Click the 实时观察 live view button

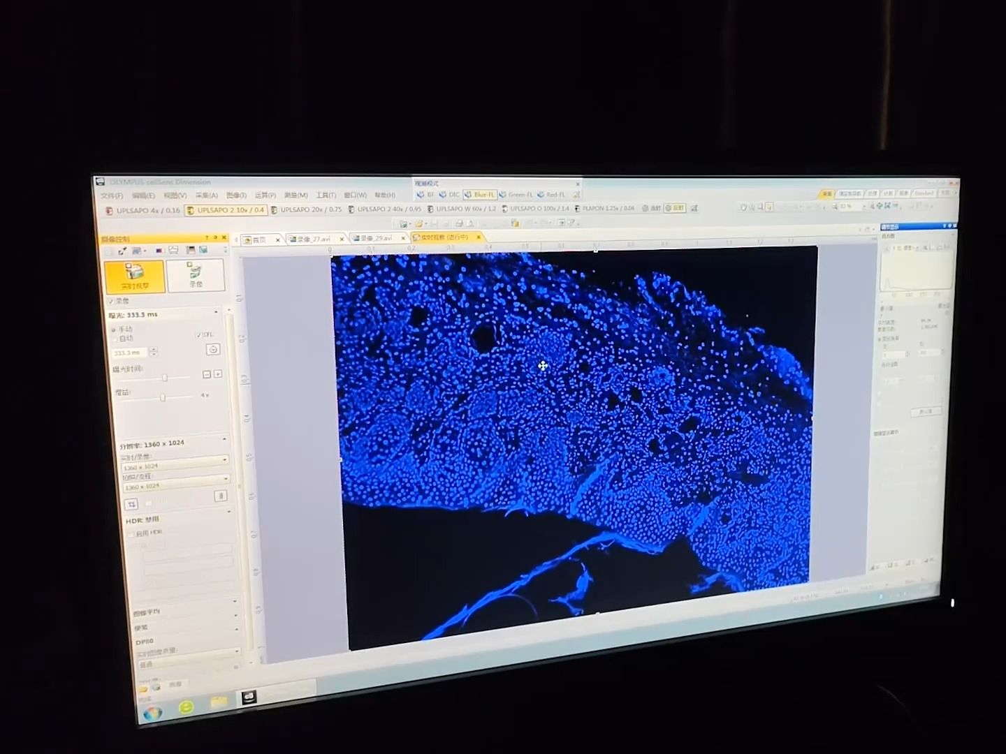click(134, 276)
